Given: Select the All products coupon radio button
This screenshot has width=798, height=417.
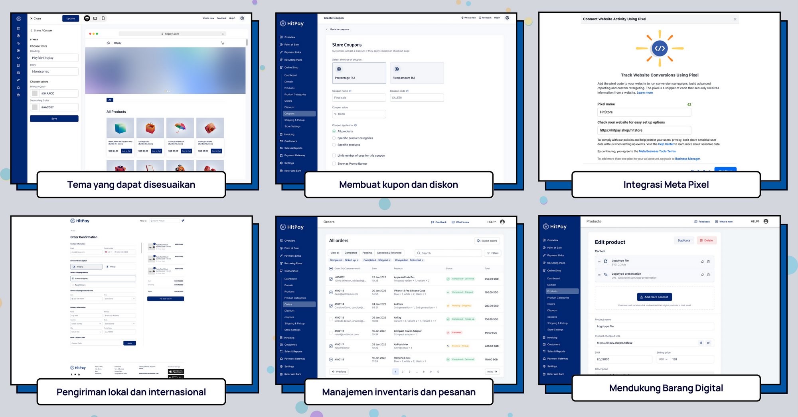Looking at the screenshot, I should [334, 132].
